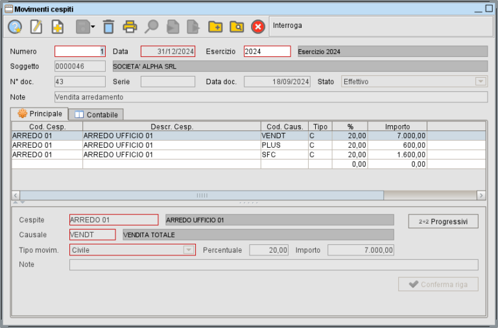This screenshot has height=328, width=498.
Task: Click the Esercizio field showing 2024
Action: (267, 51)
